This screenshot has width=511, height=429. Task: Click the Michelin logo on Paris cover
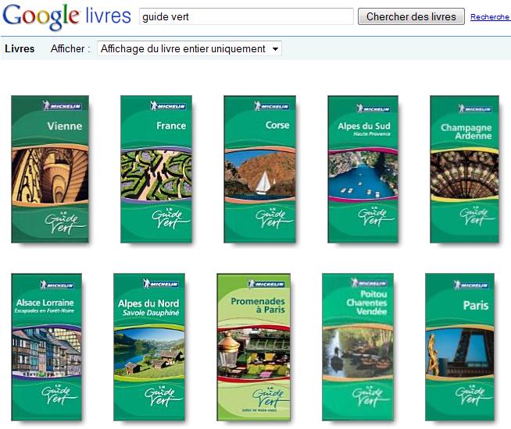coord(471,285)
